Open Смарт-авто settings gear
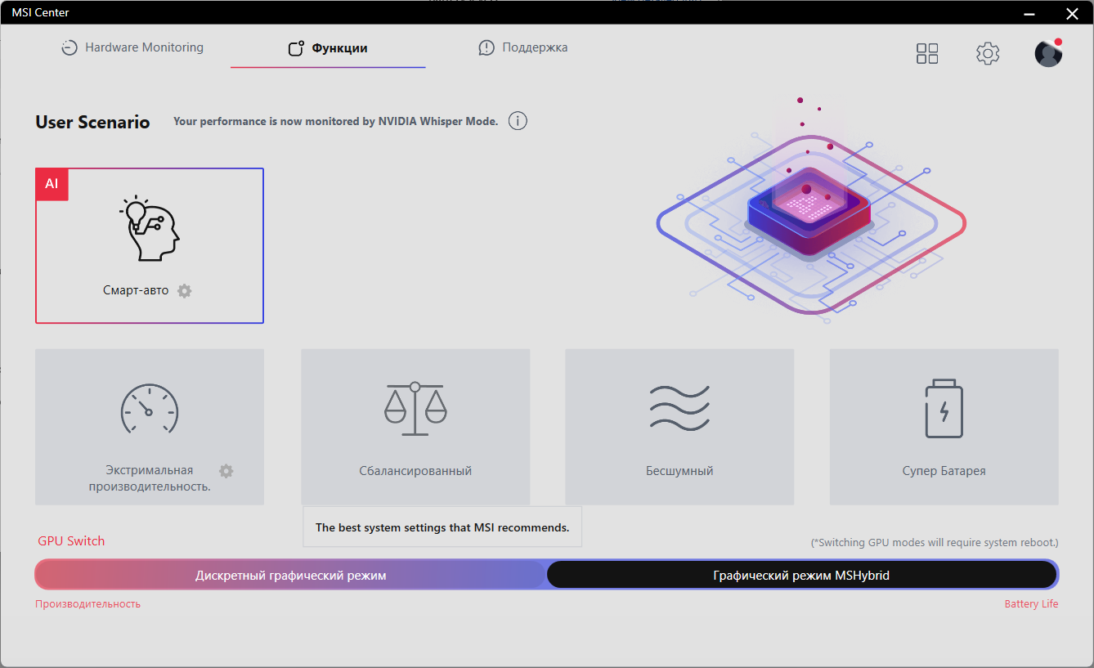Image resolution: width=1094 pixels, height=668 pixels. tap(185, 290)
